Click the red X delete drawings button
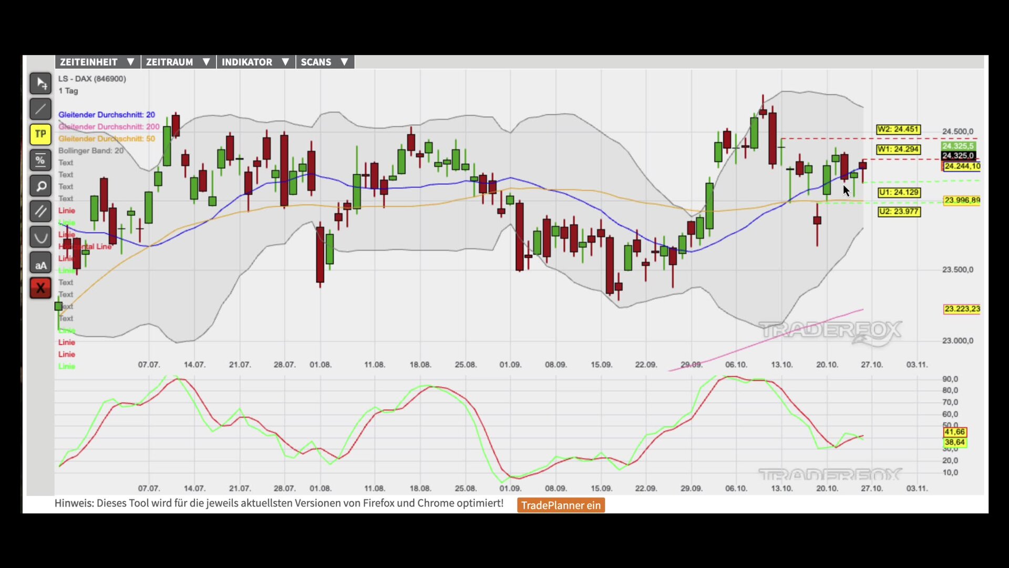This screenshot has width=1009, height=568. tap(40, 288)
